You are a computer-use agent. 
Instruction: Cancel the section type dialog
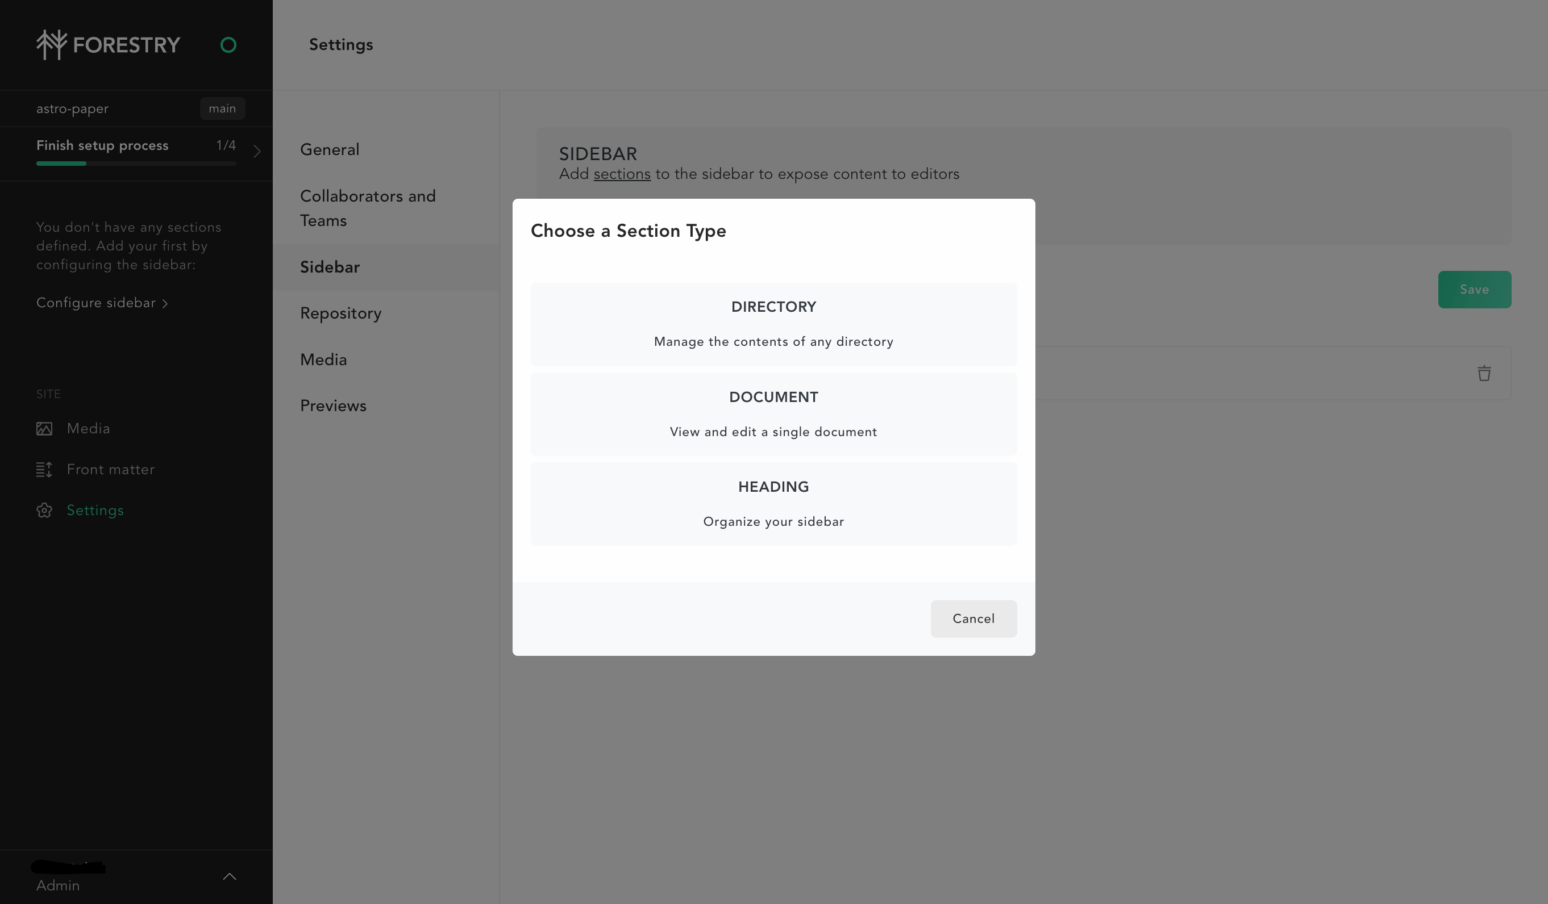coord(973,618)
